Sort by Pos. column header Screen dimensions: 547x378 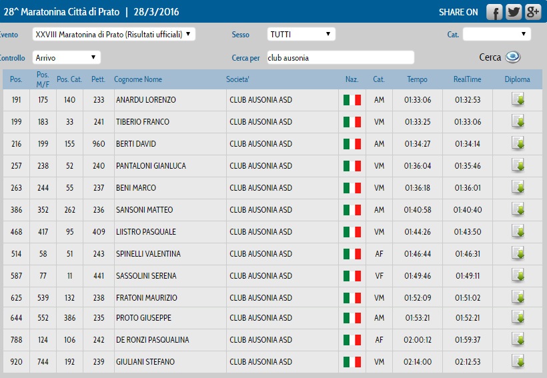tap(16, 79)
